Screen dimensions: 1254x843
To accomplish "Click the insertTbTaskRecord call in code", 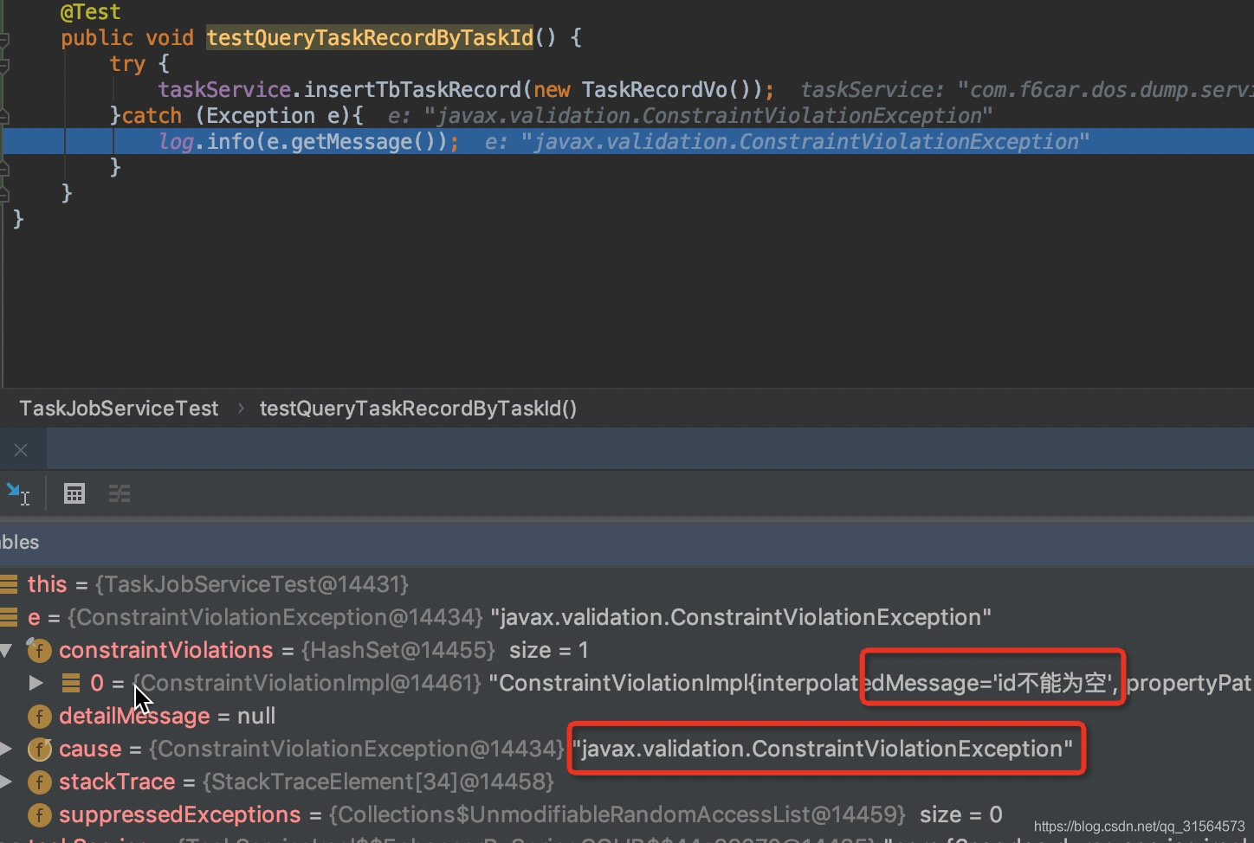I will pyautogui.click(x=412, y=90).
